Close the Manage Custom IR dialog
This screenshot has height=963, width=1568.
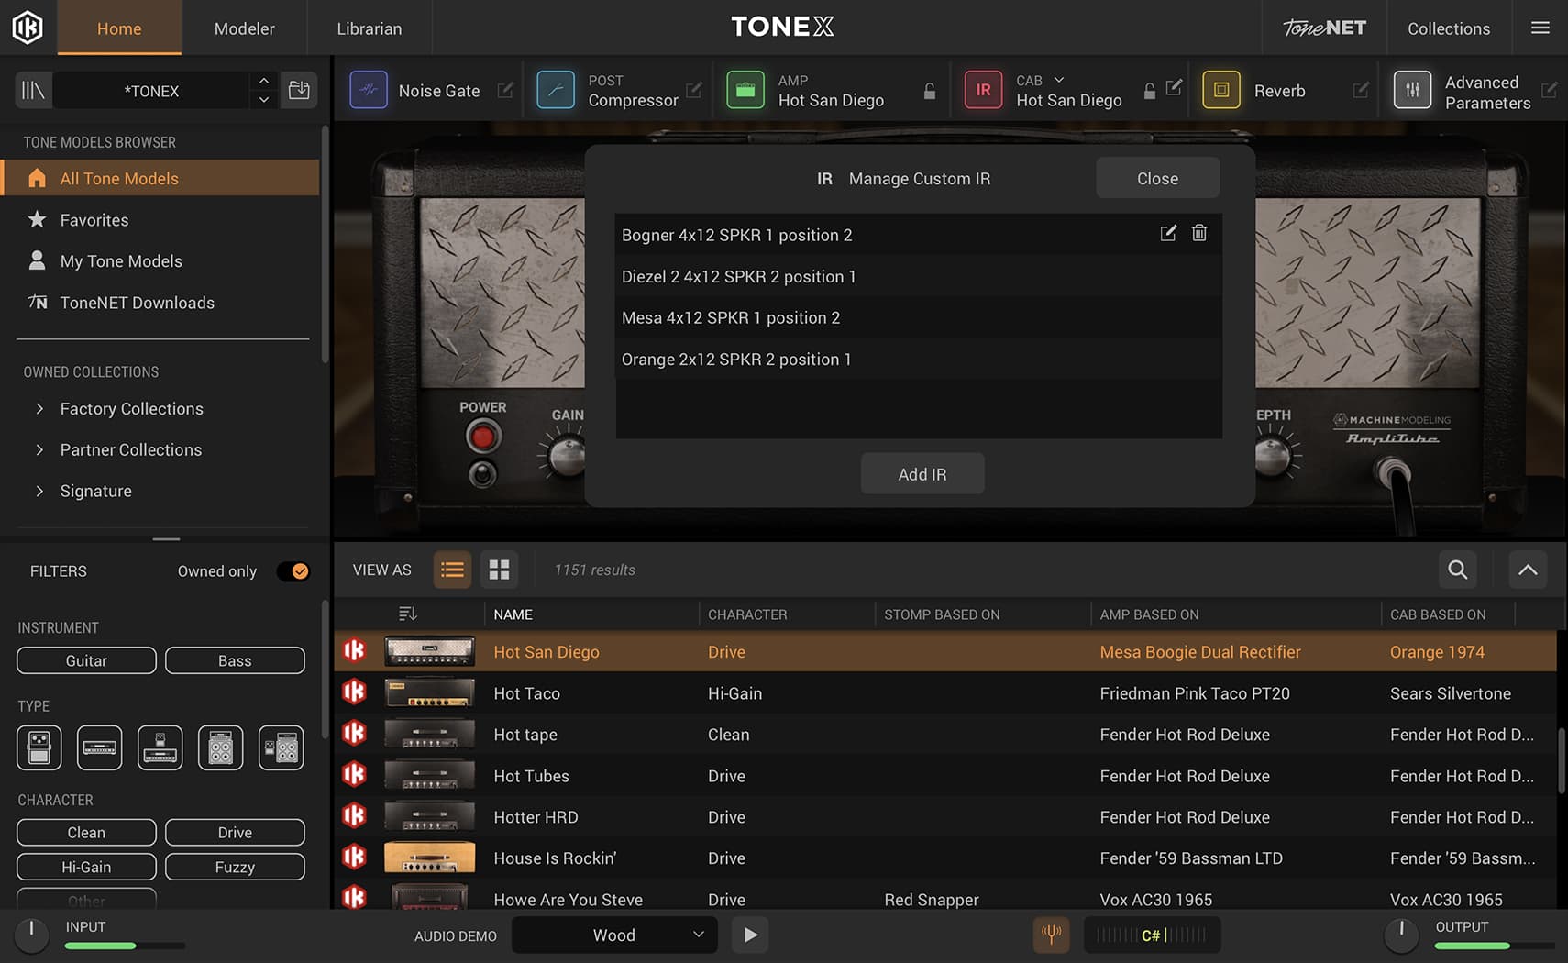[1157, 178]
